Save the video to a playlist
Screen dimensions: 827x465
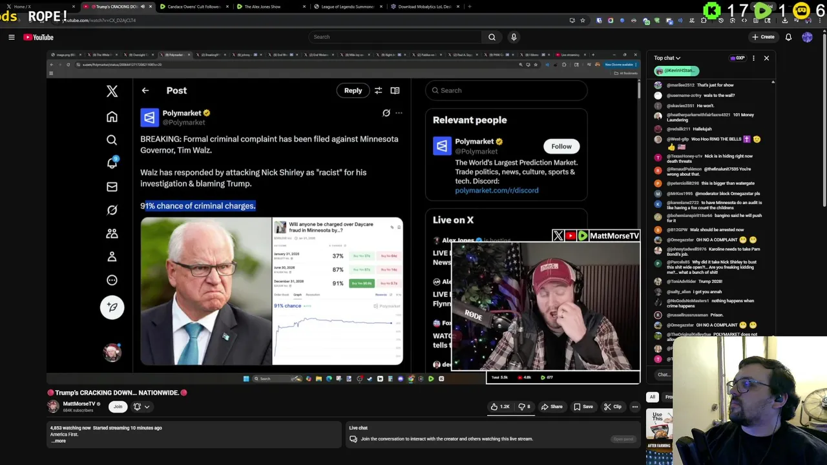click(583, 407)
